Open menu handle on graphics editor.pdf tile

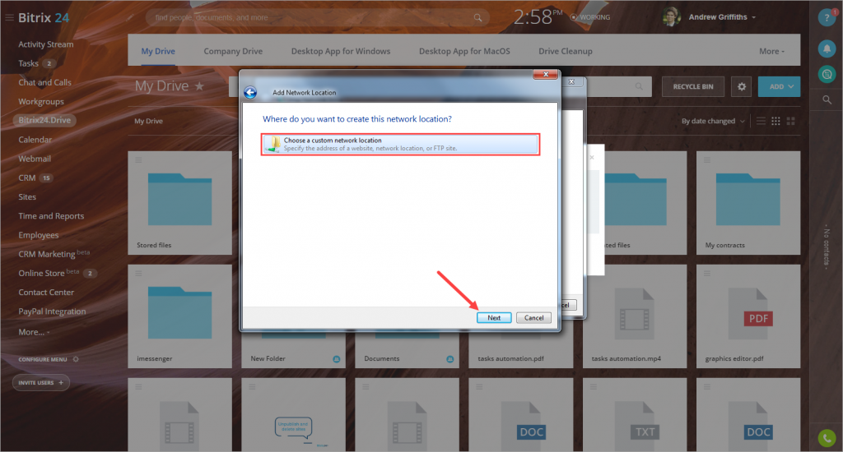coord(707,273)
